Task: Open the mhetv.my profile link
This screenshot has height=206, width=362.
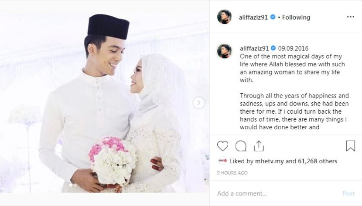Action: pos(269,161)
